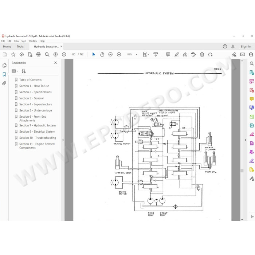Screen dimensions: 255x255
Task: Open the scrolling mode toolbar icon
Action: coord(156,55)
